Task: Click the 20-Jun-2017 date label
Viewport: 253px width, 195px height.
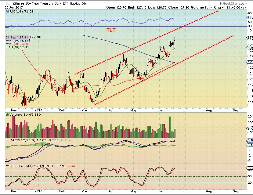Action: click(14, 8)
